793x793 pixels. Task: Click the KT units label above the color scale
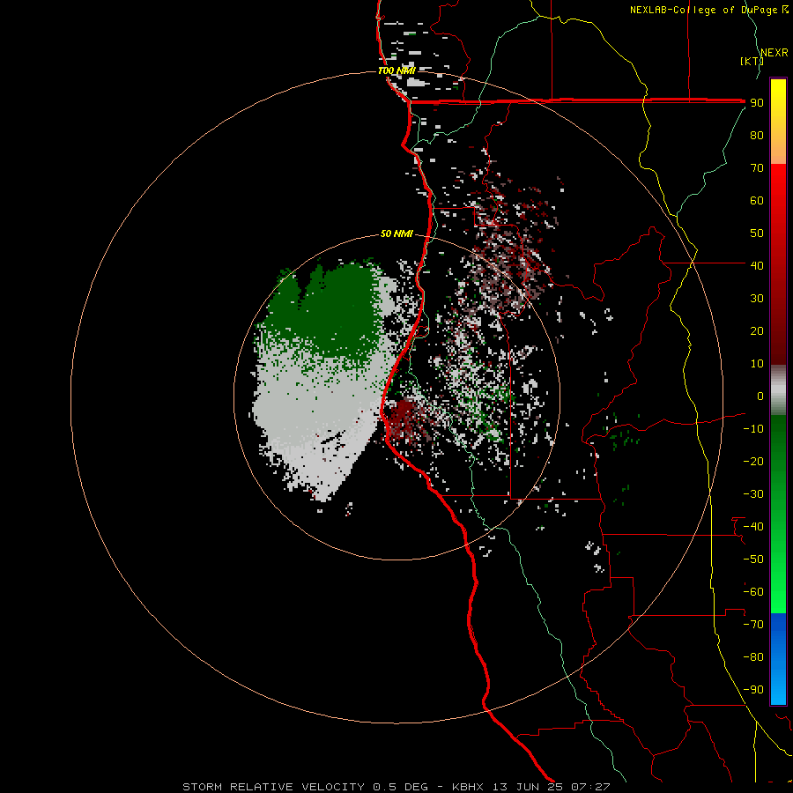tap(752, 61)
